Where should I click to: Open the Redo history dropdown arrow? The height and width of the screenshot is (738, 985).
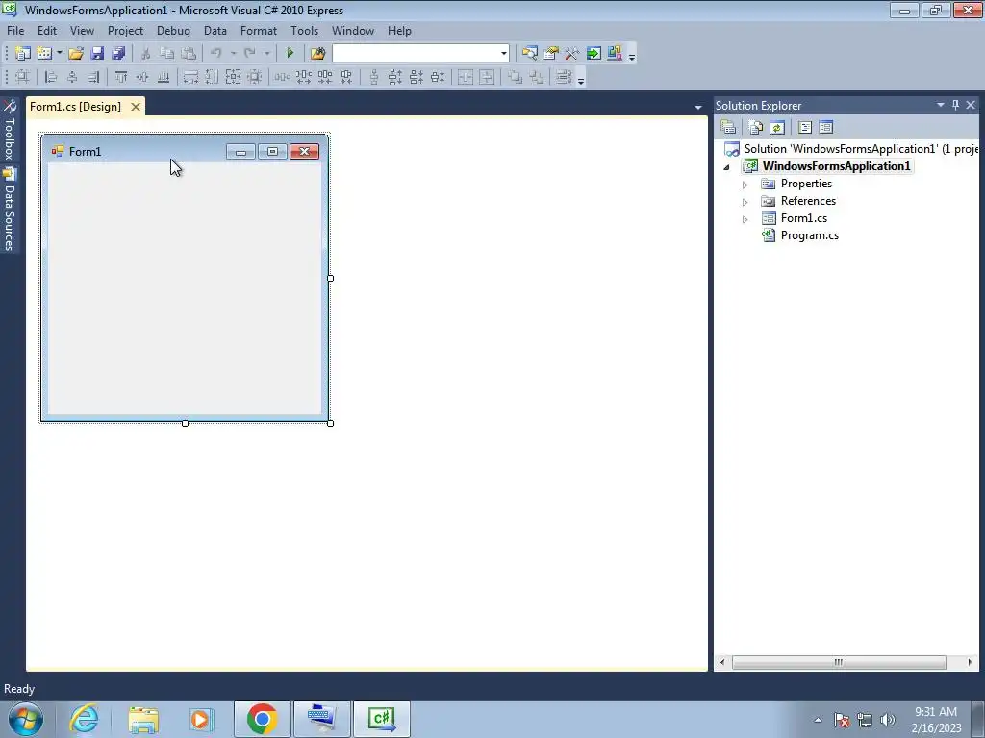pyautogui.click(x=267, y=54)
